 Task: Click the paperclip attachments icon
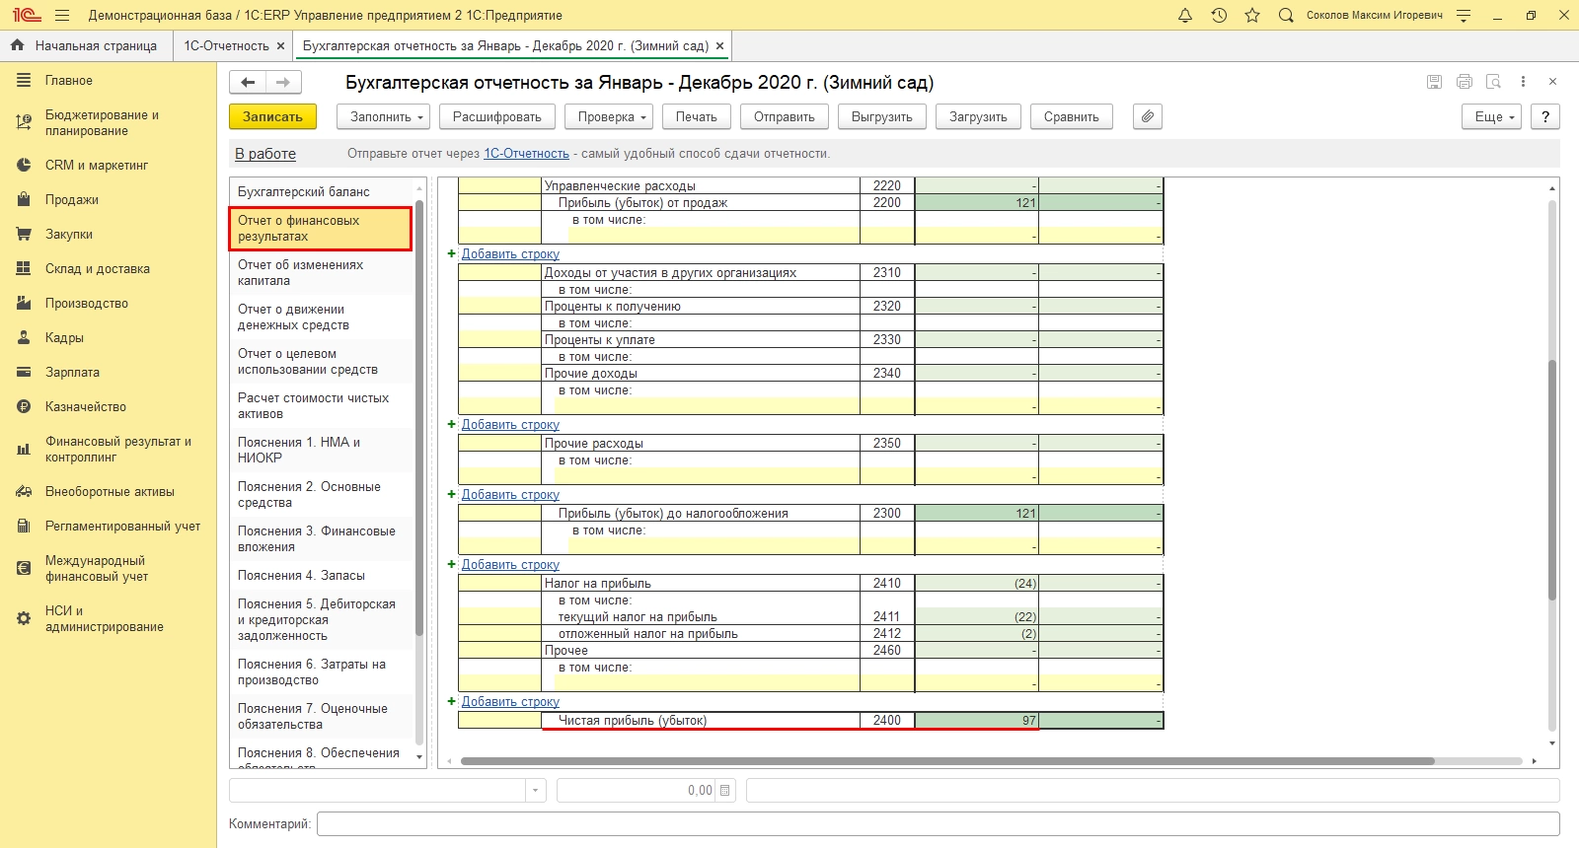[1147, 116]
